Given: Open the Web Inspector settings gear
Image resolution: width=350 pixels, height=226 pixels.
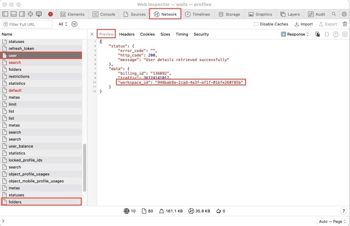Looking at the screenshot, I should (345, 14).
